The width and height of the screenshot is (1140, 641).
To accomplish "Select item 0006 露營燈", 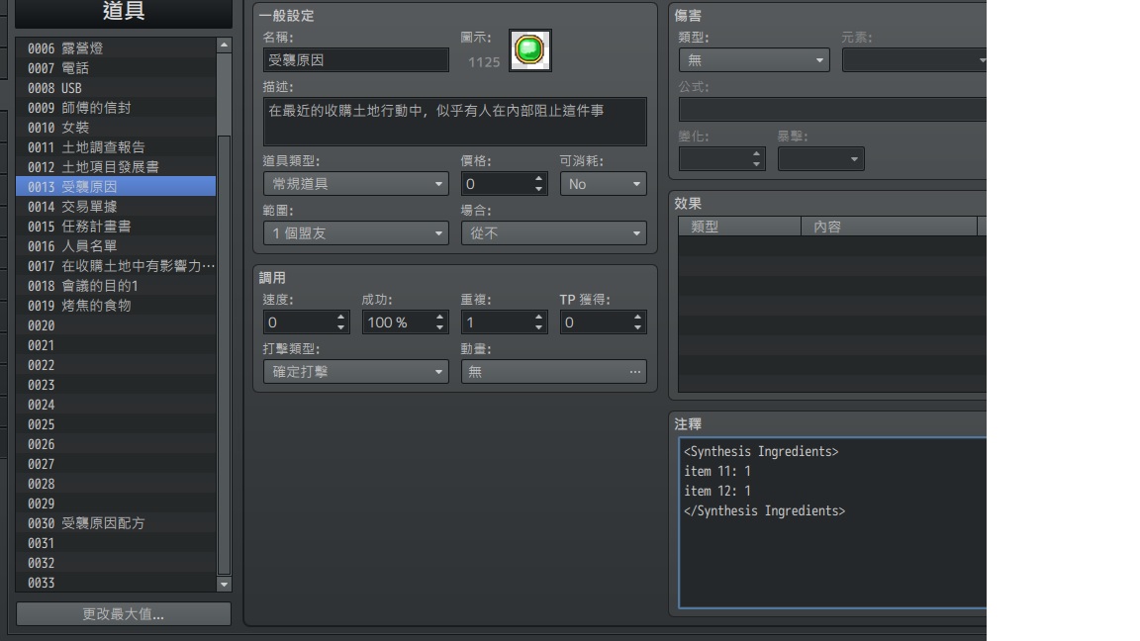I will coord(116,47).
